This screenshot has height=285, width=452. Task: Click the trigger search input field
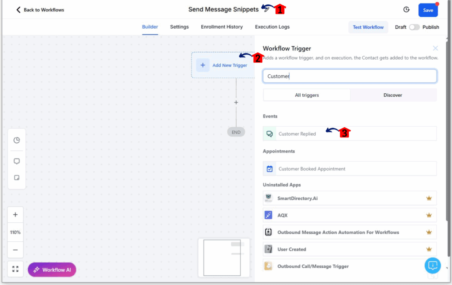click(350, 76)
